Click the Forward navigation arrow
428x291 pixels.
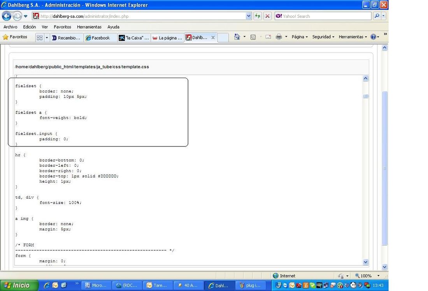17,16
